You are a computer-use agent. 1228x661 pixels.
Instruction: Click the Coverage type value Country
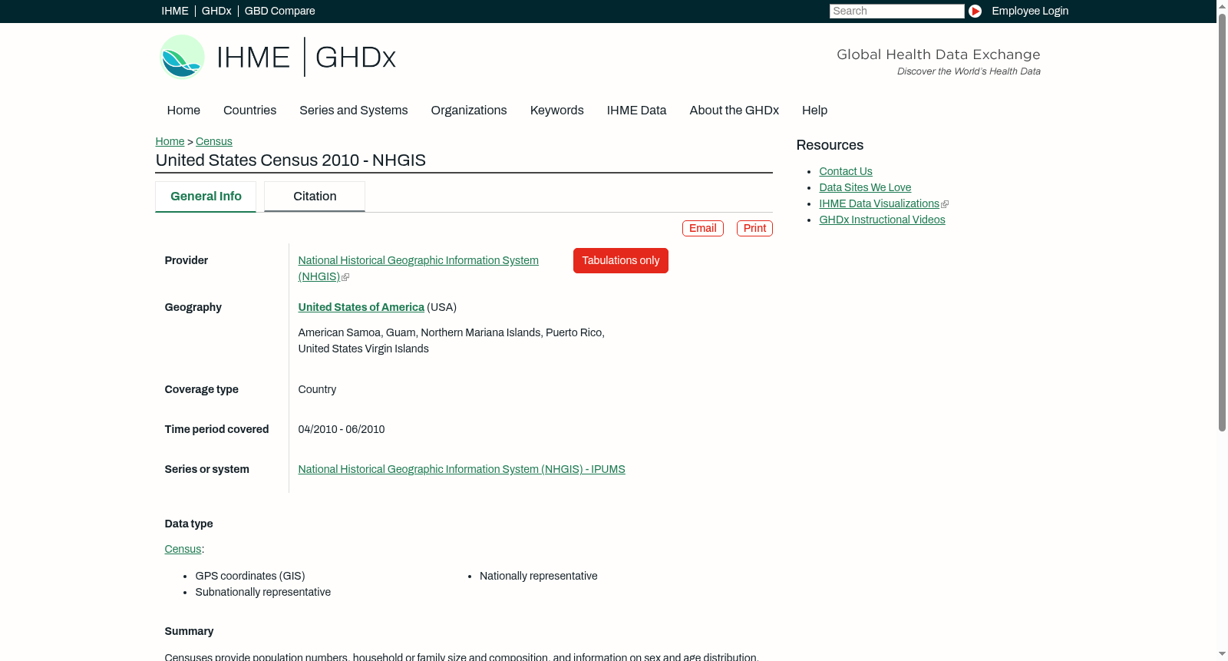click(x=317, y=389)
